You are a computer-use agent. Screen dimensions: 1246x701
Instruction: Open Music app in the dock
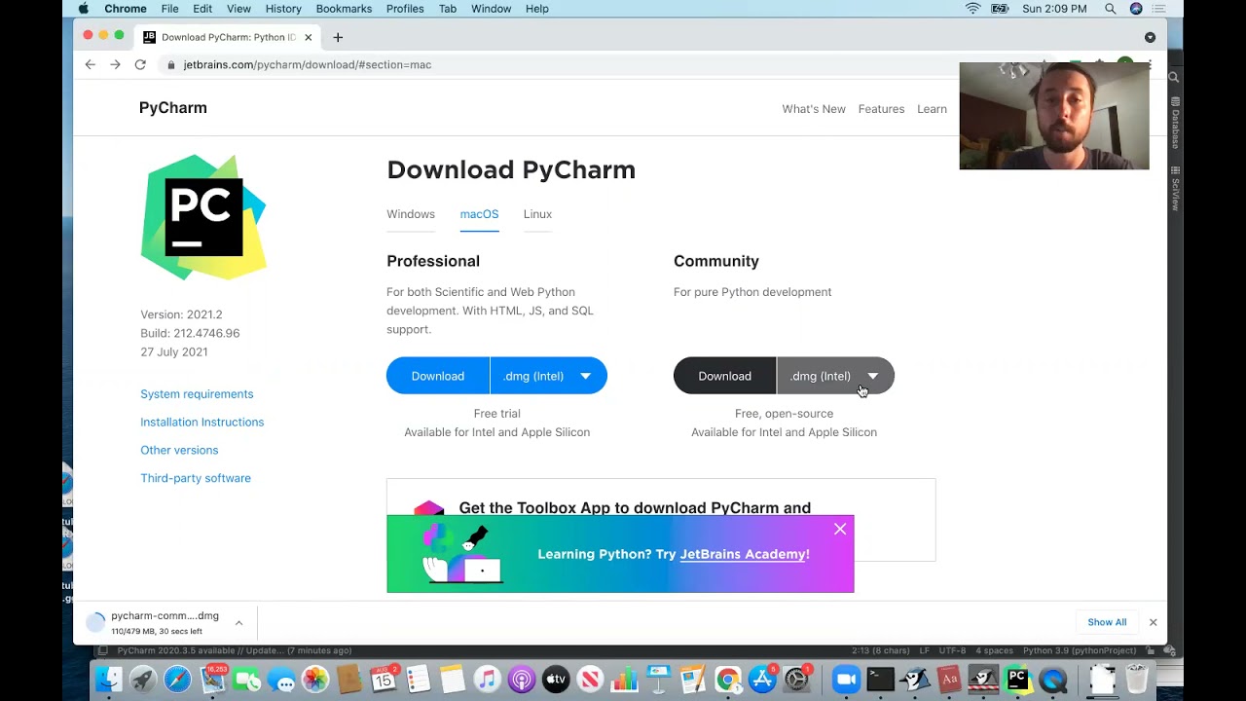tap(487, 679)
